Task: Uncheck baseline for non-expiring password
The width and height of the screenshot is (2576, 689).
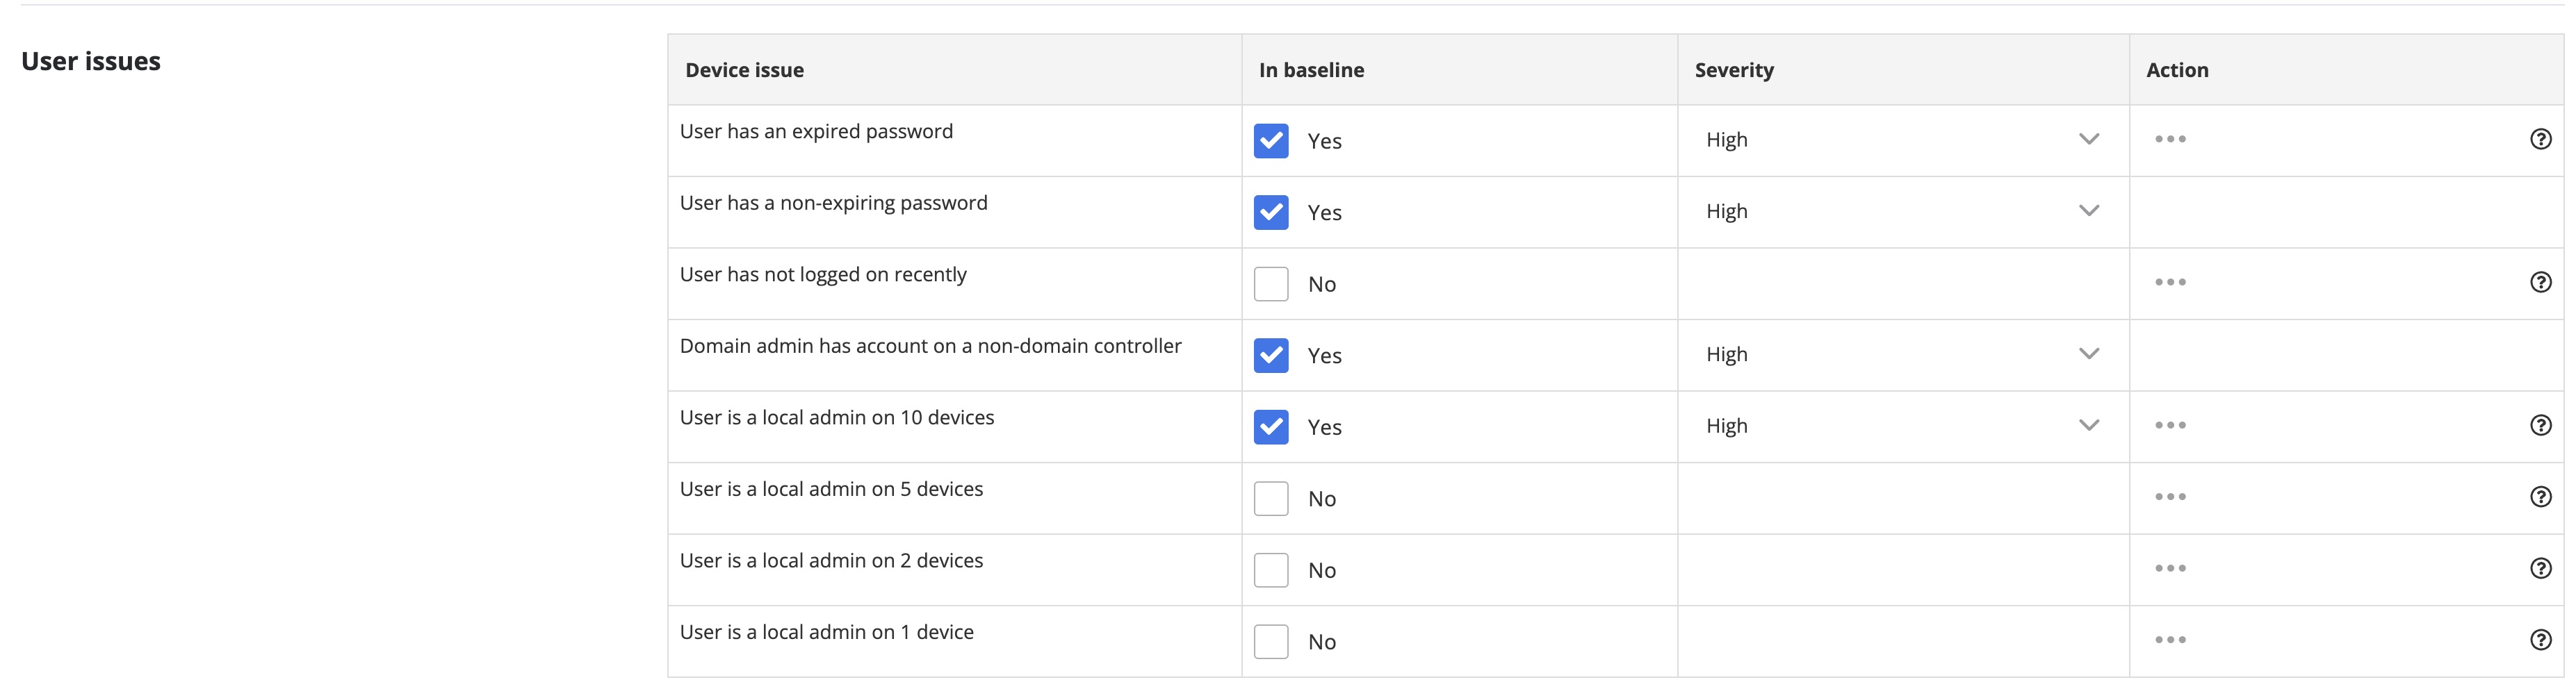Action: (x=1271, y=213)
